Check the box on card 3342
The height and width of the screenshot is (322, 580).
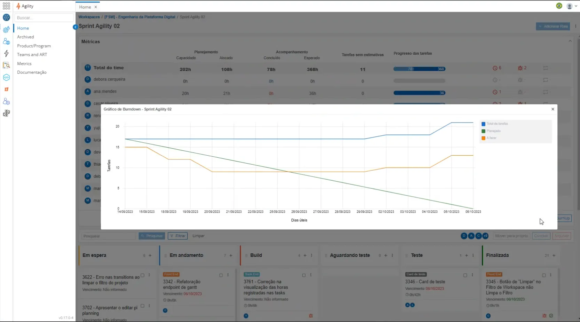221,275
